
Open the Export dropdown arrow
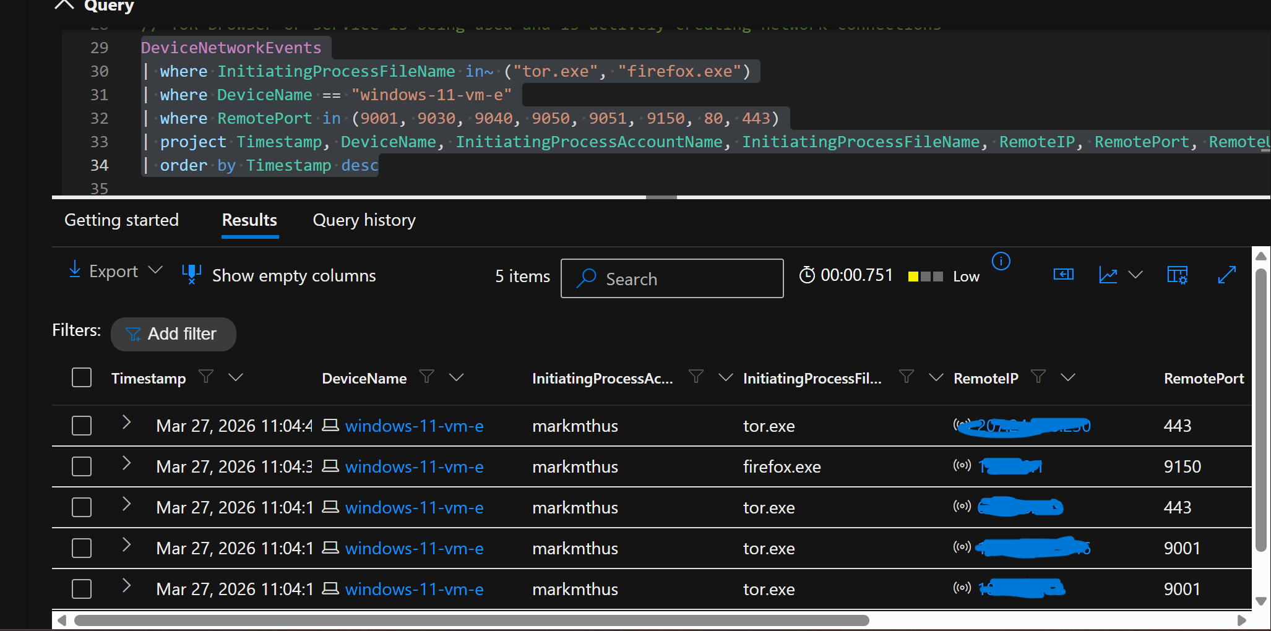pos(156,270)
